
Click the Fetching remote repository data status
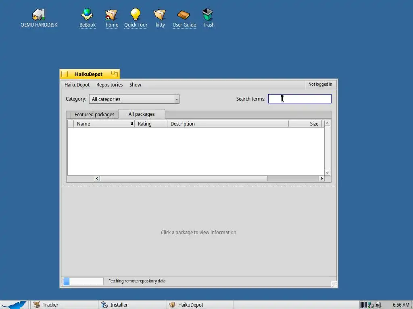[137, 281]
